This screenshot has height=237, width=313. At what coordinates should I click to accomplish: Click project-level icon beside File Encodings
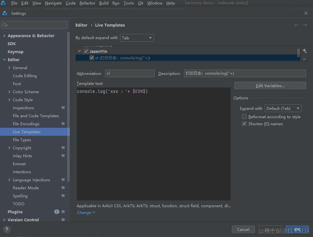pyautogui.click(x=63, y=124)
